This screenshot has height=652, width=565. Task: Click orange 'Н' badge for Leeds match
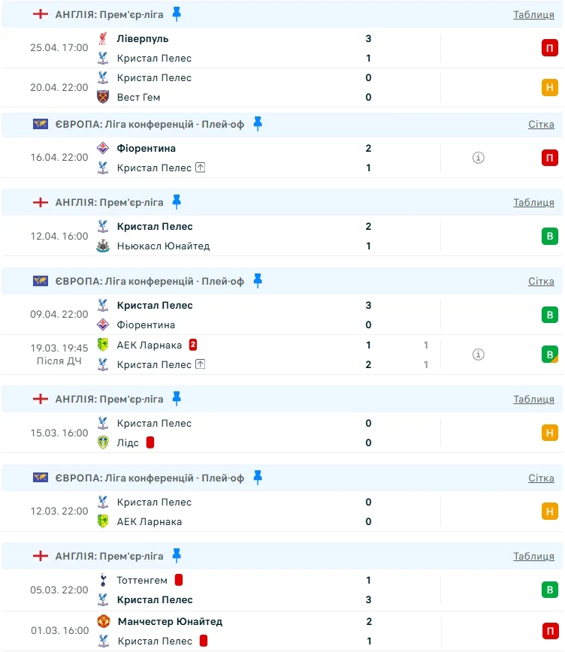coord(550,433)
